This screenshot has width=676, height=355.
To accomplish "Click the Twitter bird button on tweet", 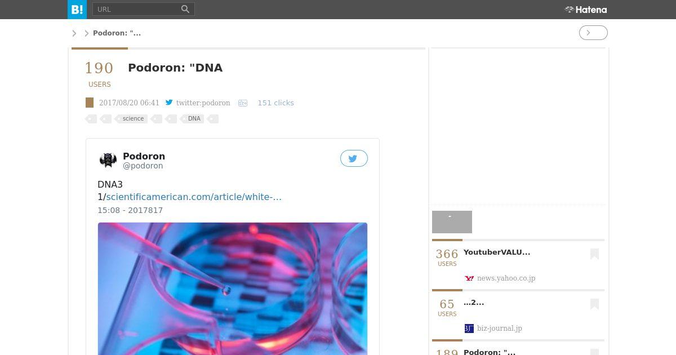I will 354,158.
